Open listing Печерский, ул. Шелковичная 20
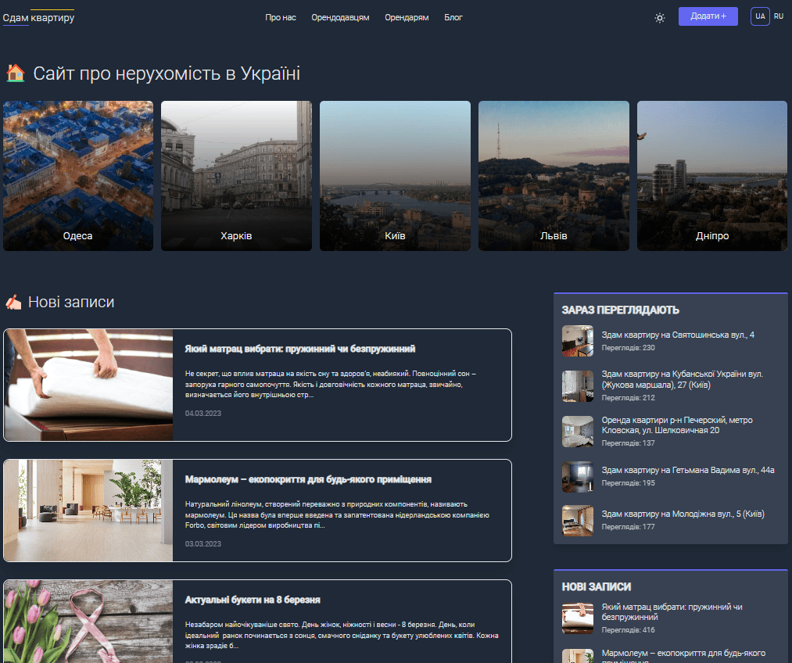This screenshot has height=663, width=792. [x=677, y=425]
